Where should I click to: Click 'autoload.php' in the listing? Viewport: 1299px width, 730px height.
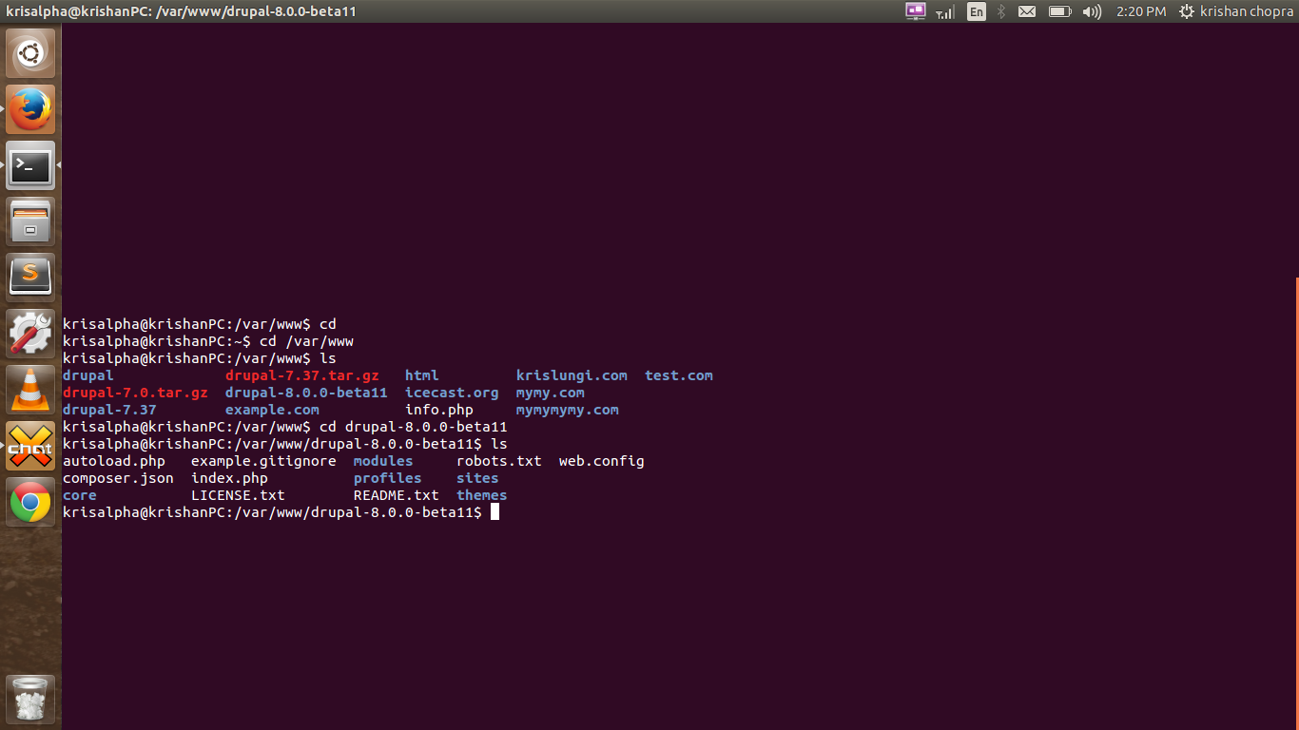114,461
